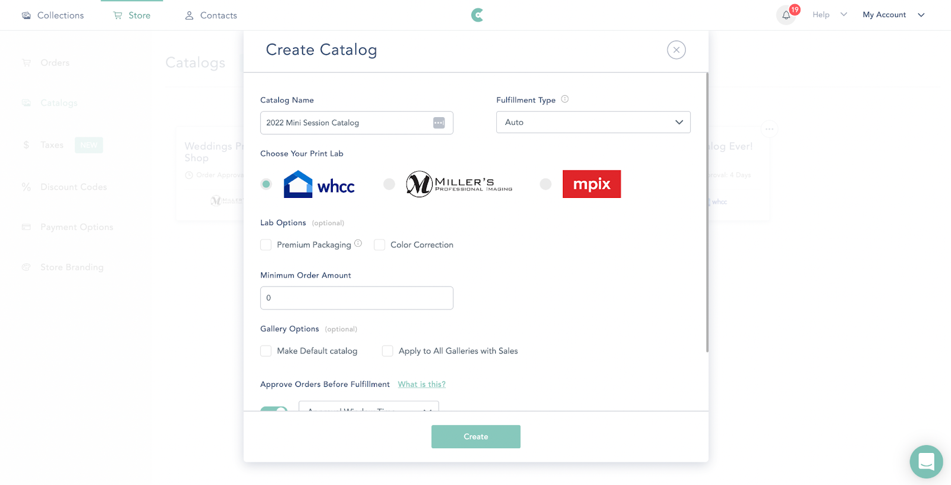Viewport: 951px width, 485px height.
Task: Expand the Help menu chevron
Action: click(843, 14)
